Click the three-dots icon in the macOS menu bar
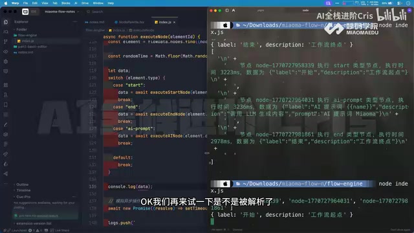The image size is (414, 233). coord(337,3)
